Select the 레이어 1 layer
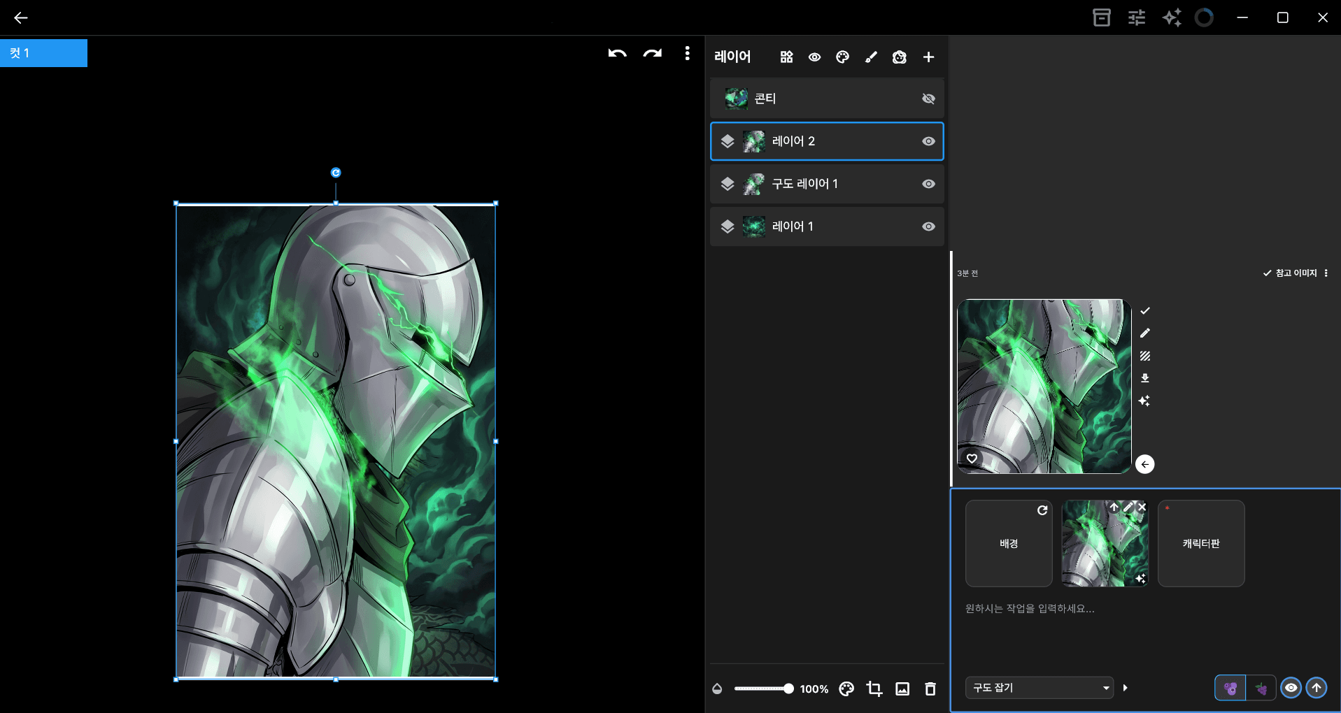Screen dimensions: 1341x713 [827, 226]
